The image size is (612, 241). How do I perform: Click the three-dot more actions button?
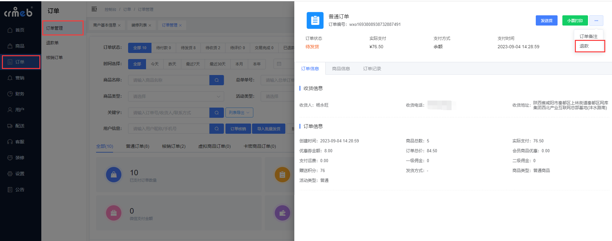pyautogui.click(x=596, y=21)
